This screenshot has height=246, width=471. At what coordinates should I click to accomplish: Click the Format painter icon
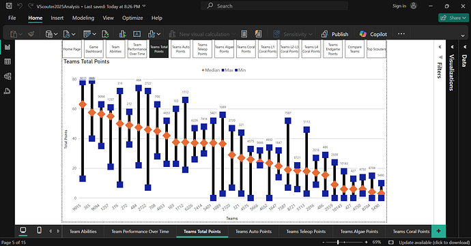tap(31, 34)
